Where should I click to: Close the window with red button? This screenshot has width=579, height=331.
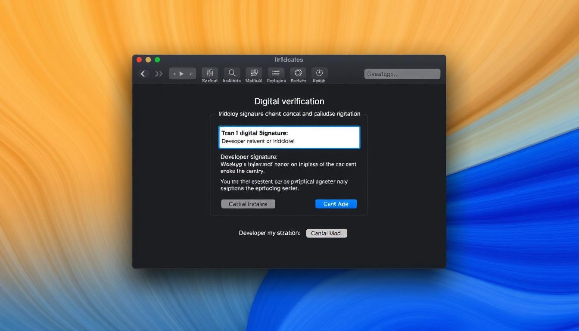[139, 60]
